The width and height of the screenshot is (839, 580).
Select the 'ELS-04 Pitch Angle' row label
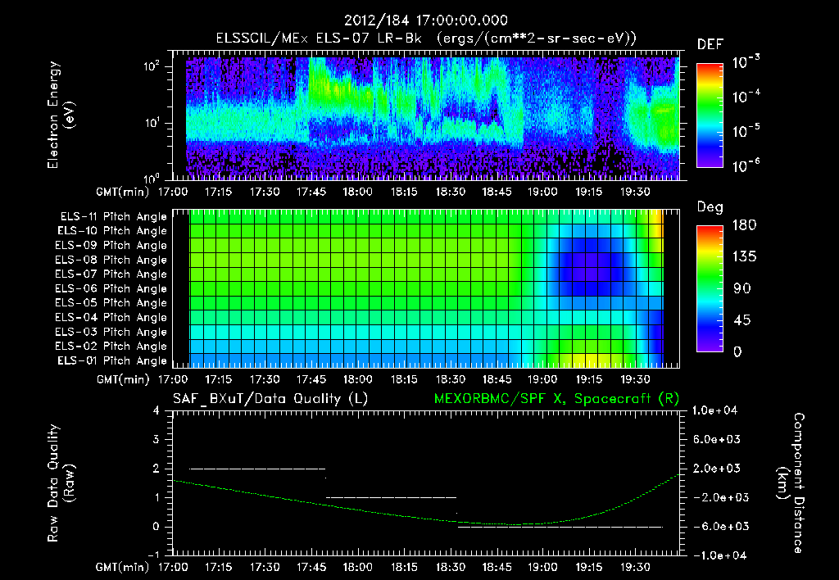coord(111,317)
